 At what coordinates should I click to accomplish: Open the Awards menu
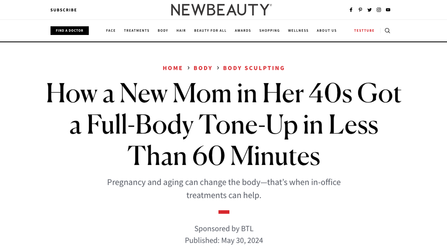click(x=243, y=31)
